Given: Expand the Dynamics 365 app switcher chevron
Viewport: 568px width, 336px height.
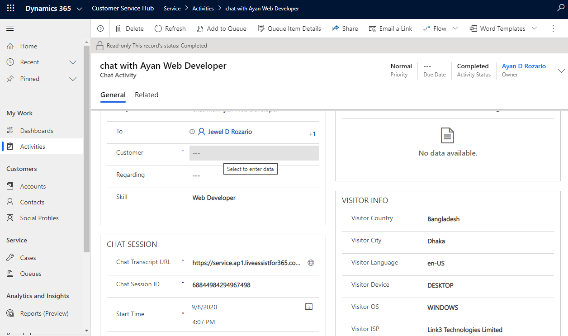Looking at the screenshot, I should coord(80,9).
